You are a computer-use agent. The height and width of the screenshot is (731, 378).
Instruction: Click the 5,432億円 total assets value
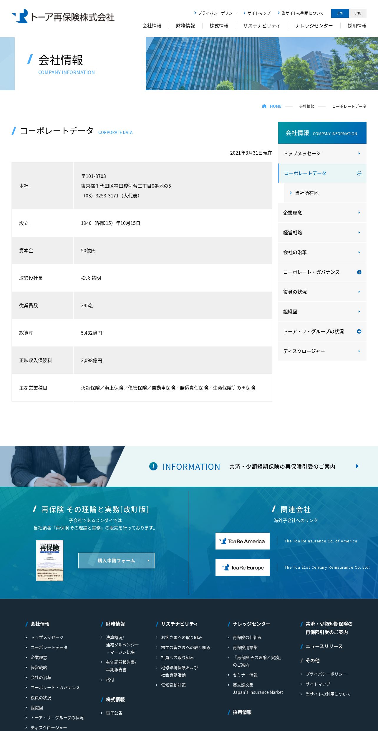click(x=92, y=333)
